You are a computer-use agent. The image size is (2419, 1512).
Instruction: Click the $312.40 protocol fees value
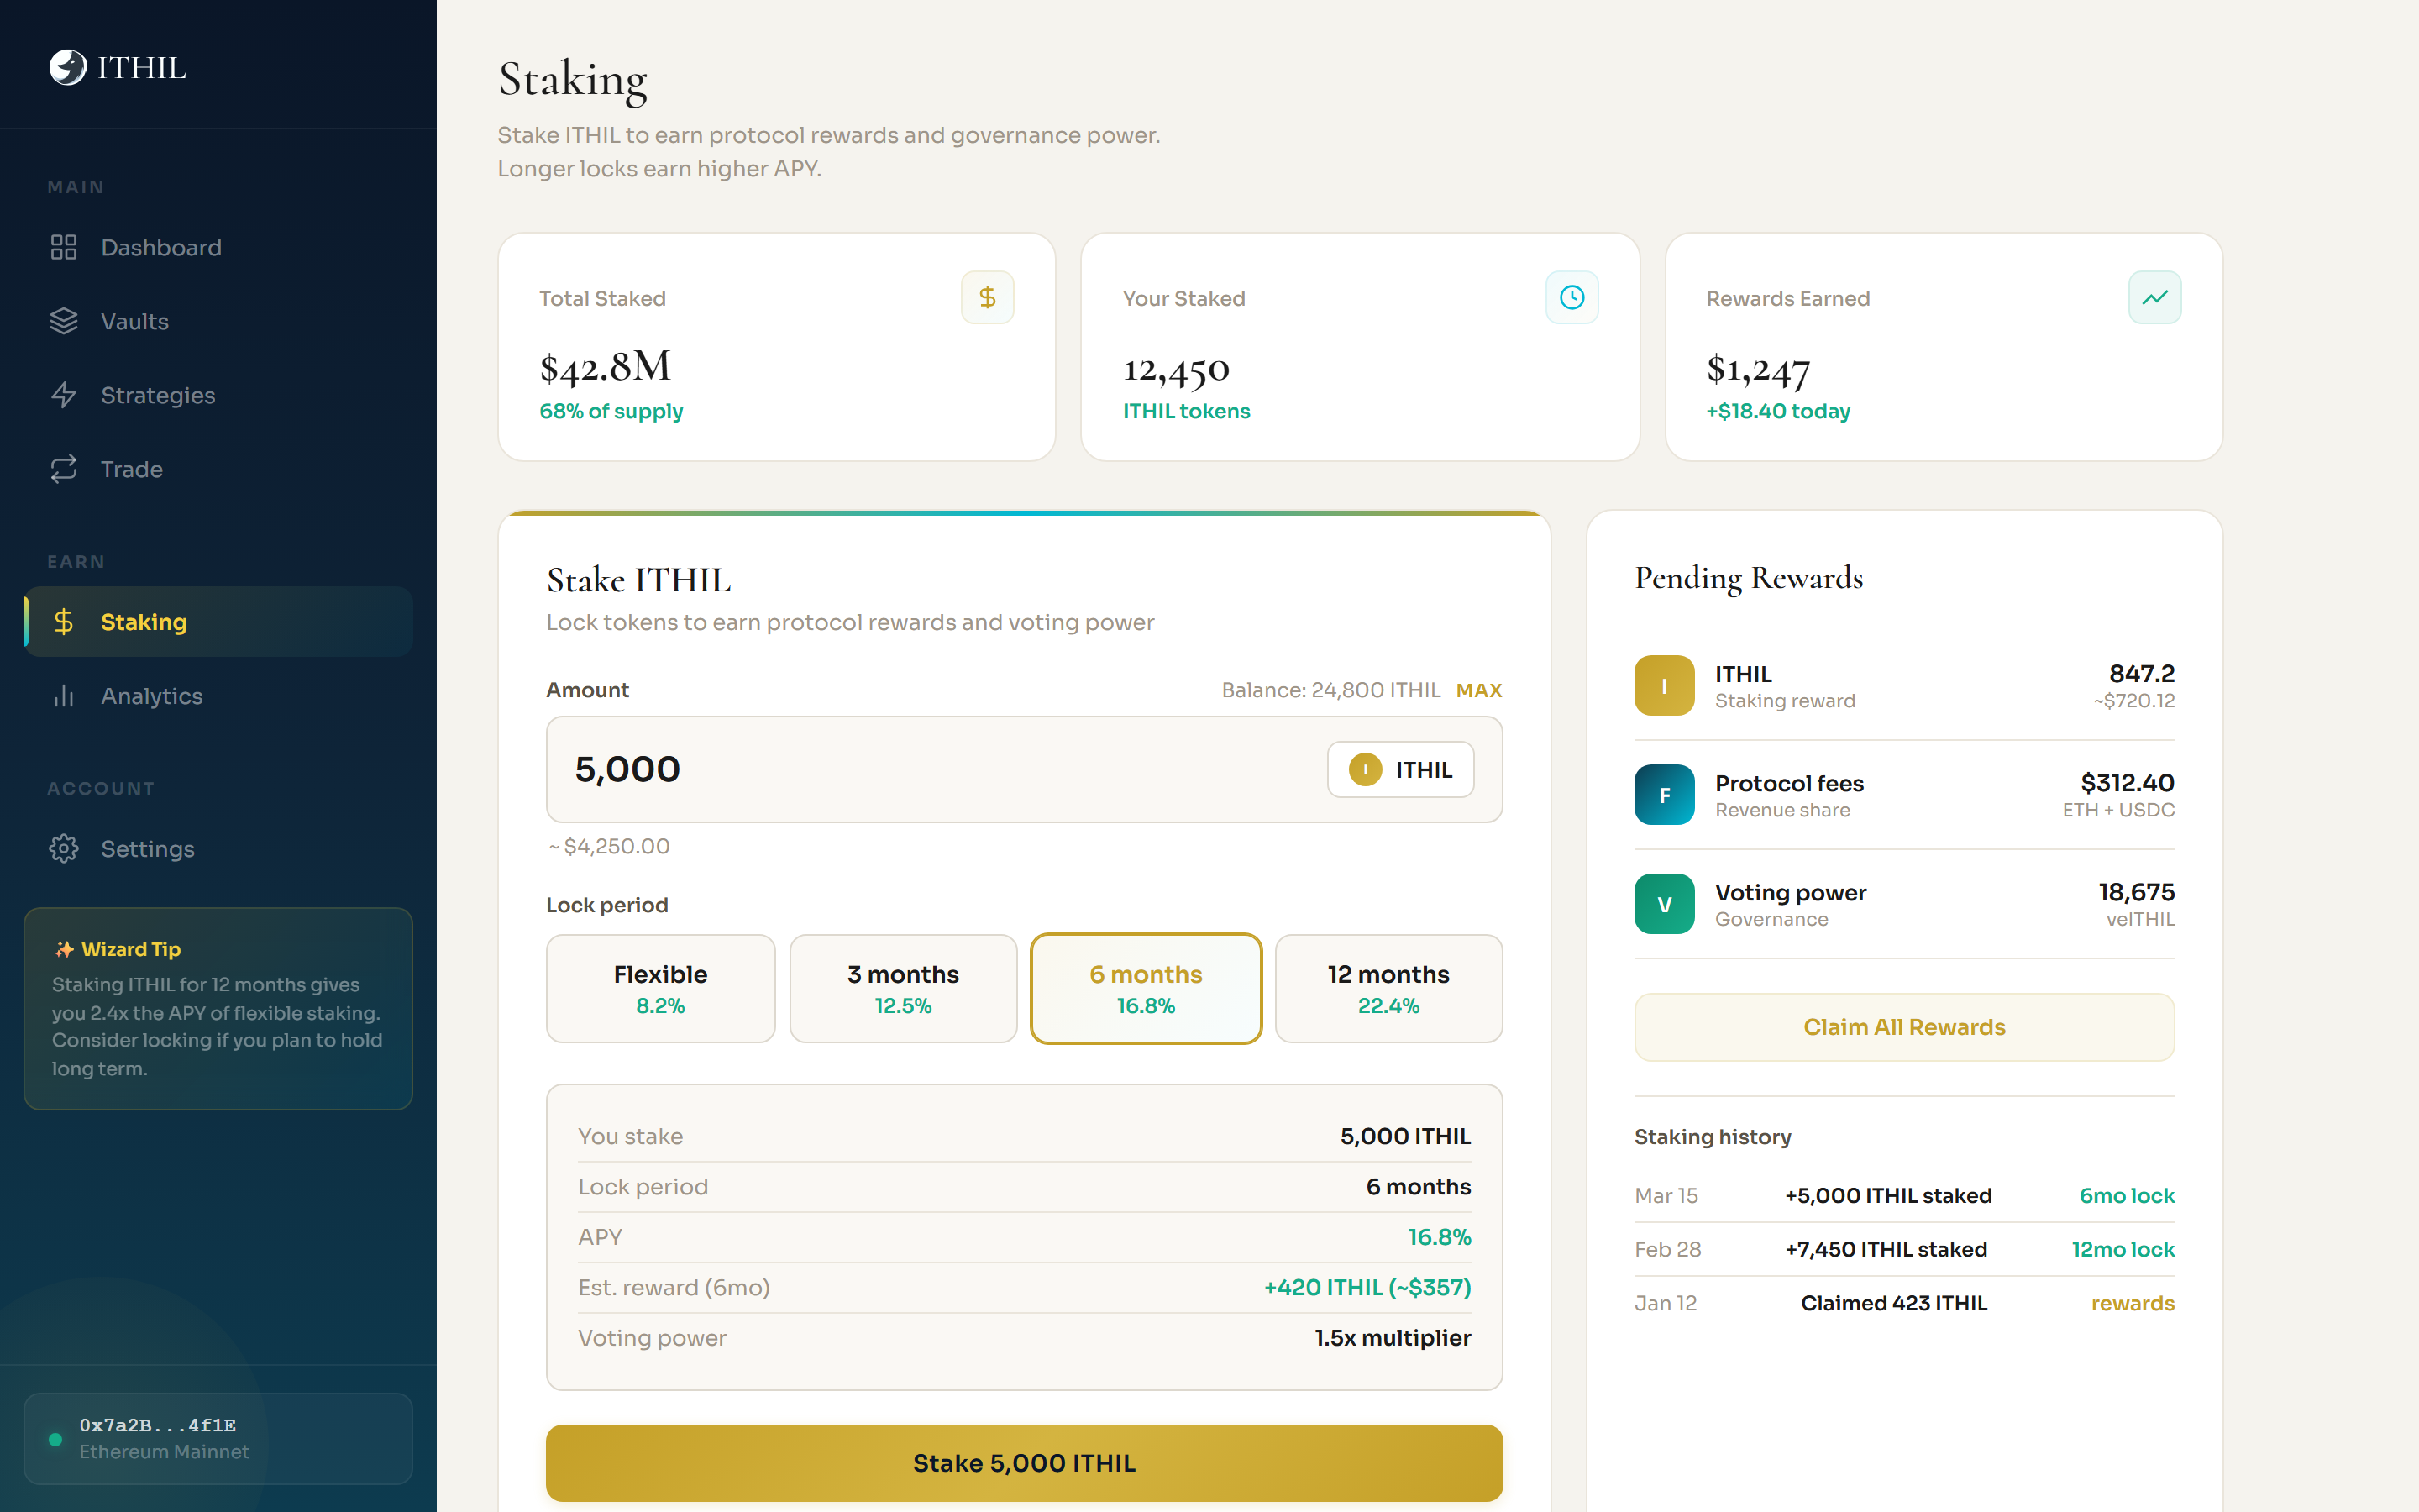[2127, 783]
